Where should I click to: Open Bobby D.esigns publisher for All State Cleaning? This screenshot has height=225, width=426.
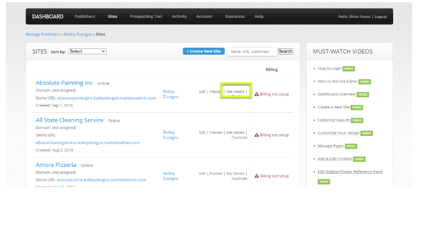coord(171,135)
